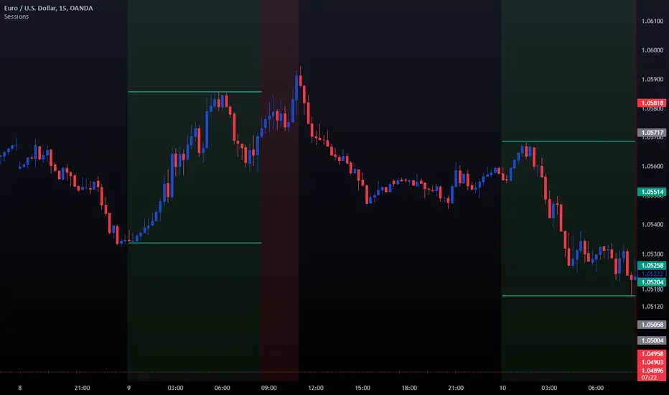The image size is (669, 395).
Task: Select the green 1.05204 price tag
Action: pyautogui.click(x=652, y=282)
